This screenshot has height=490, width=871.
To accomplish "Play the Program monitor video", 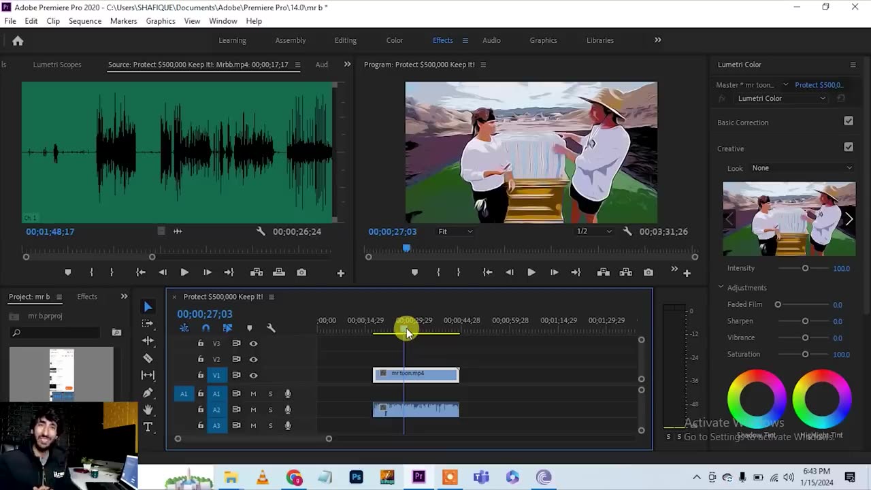I will point(531,272).
